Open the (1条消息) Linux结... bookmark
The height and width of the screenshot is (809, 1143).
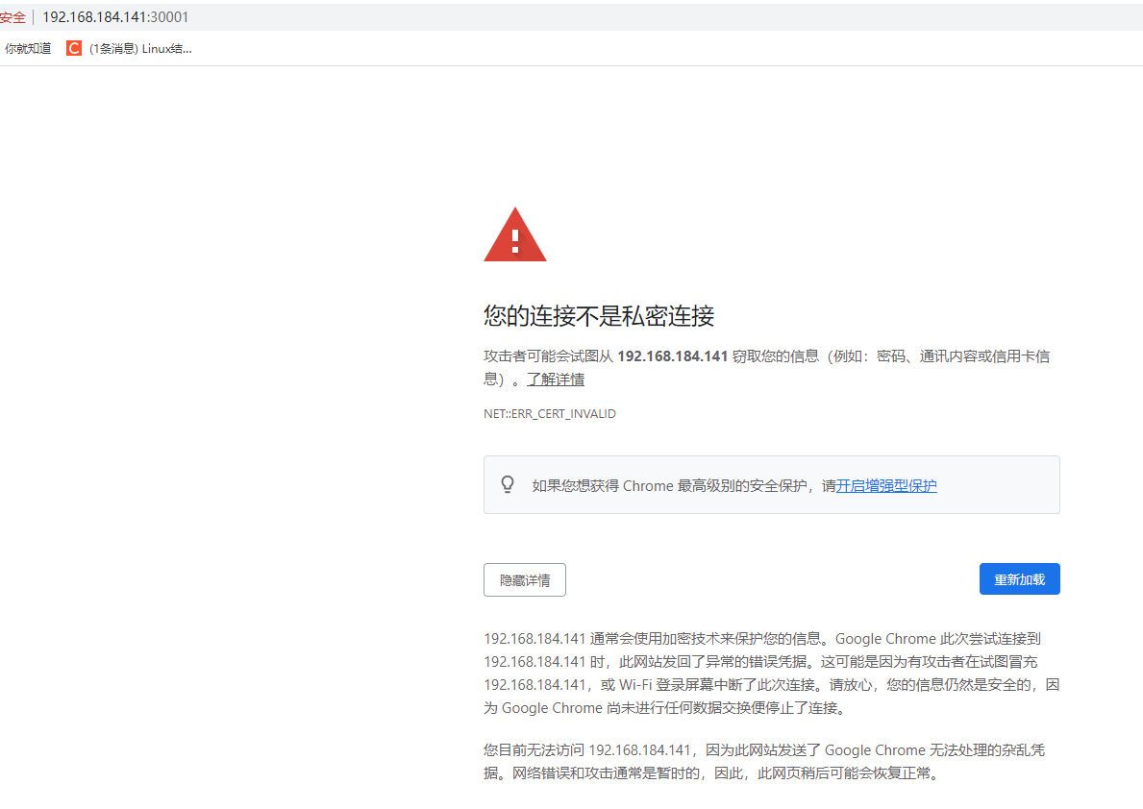tap(138, 47)
